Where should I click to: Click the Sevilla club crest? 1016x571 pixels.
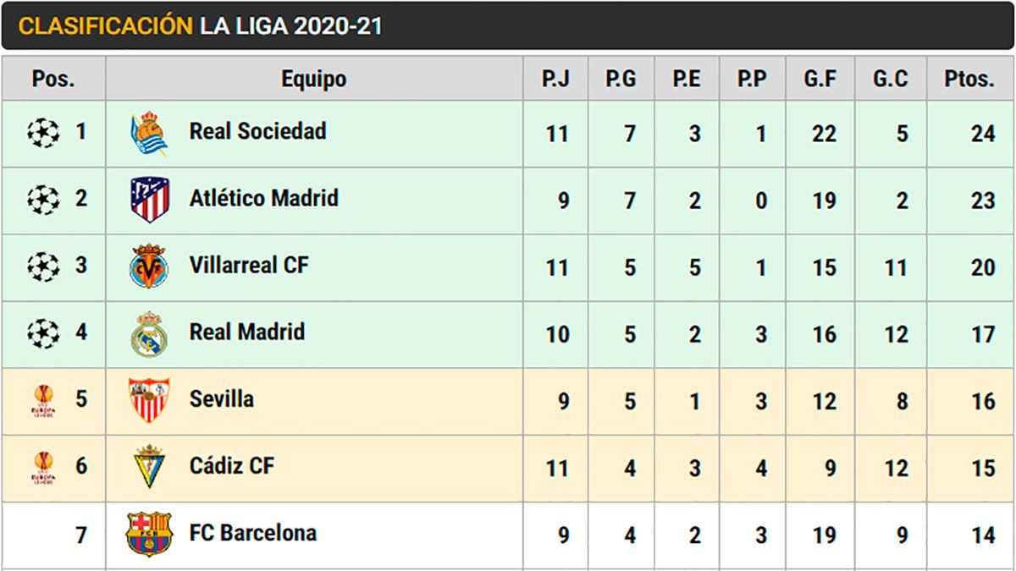pos(149,400)
